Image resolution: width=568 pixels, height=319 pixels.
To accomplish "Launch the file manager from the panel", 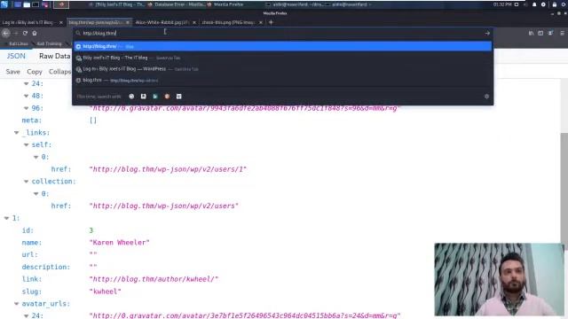I will 27,4.
